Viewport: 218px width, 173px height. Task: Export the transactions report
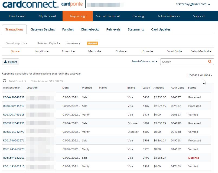tap(11, 62)
